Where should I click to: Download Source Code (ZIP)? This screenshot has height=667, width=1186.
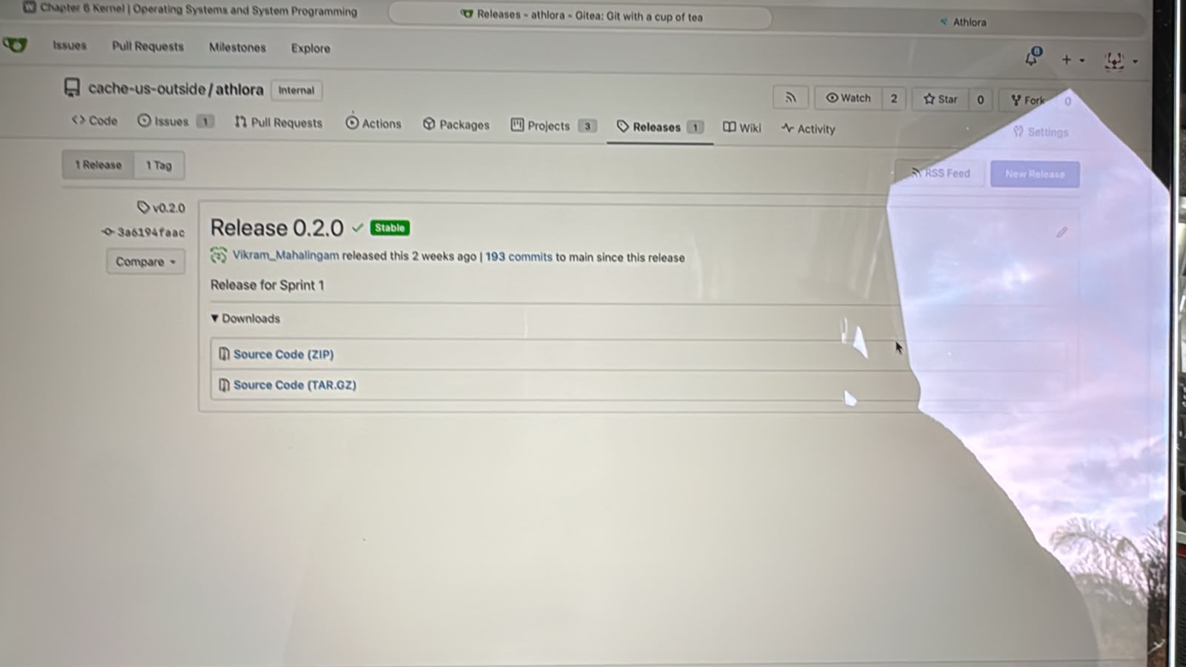pyautogui.click(x=283, y=354)
